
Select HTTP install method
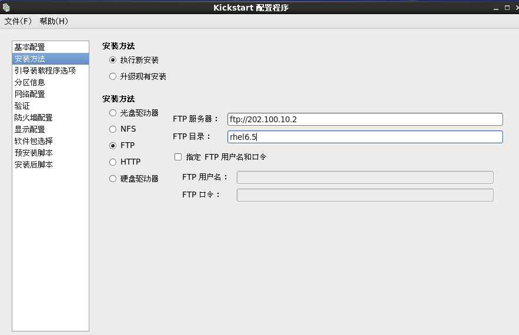pyautogui.click(x=113, y=162)
